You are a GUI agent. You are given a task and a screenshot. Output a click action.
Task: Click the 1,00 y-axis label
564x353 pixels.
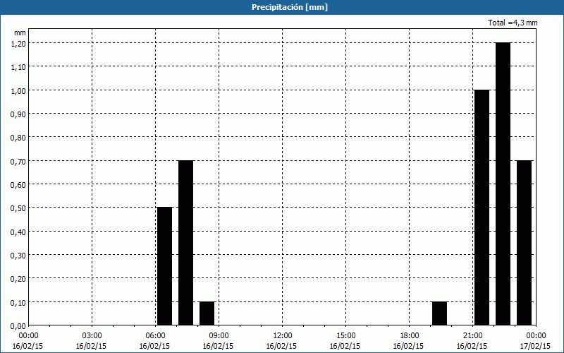coord(18,90)
